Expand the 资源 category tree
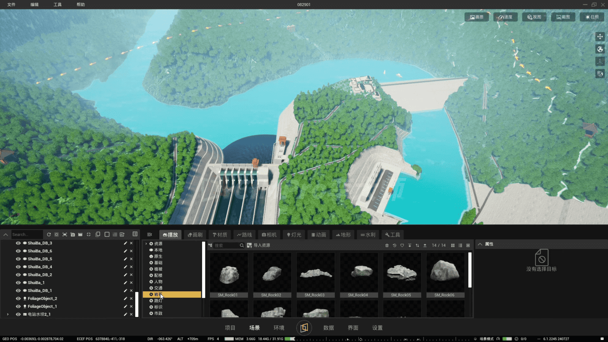This screenshot has width=608, height=342. click(x=146, y=244)
